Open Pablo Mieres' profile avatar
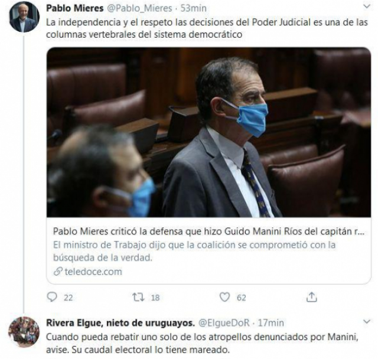Image resolution: width=378 pixels, height=359 pixels. pyautogui.click(x=24, y=17)
